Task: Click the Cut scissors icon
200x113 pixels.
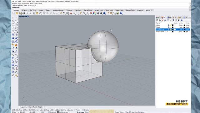Action: (x=30, y=13)
